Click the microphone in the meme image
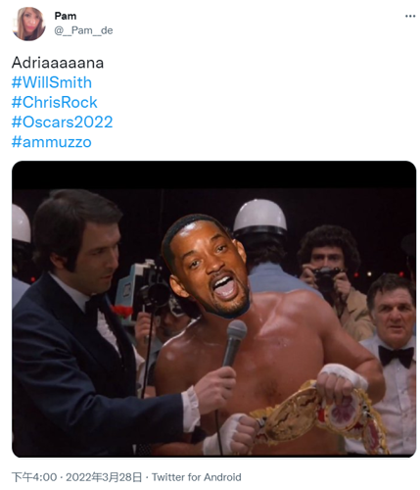The image size is (420, 490). pyautogui.click(x=234, y=342)
